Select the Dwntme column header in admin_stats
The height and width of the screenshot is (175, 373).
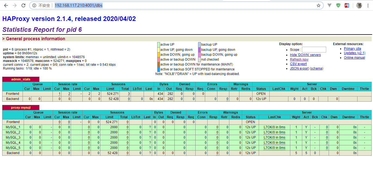(x=348, y=89)
